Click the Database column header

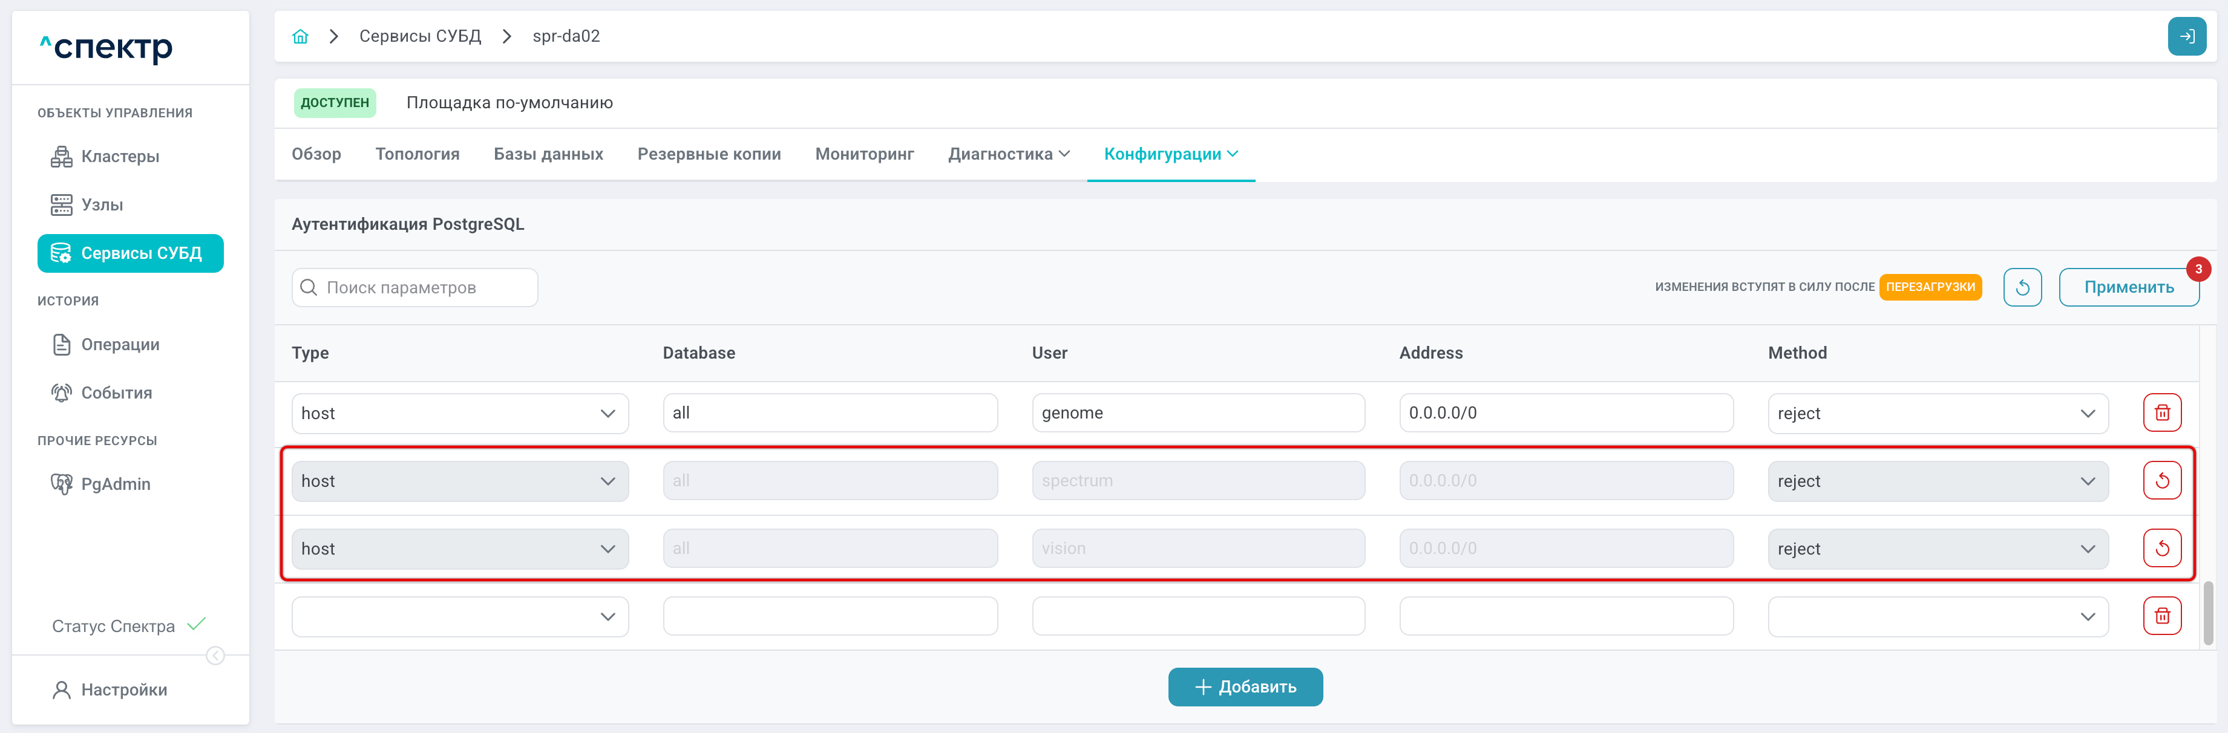(699, 353)
